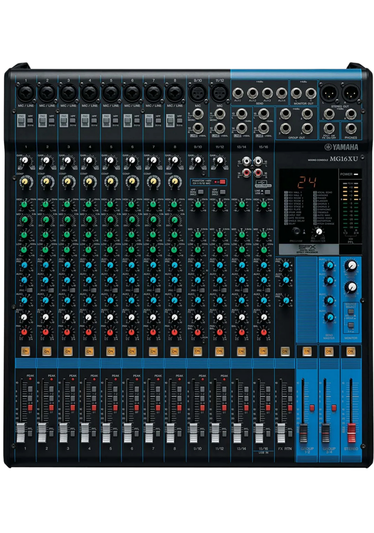Image resolution: width=374 pixels, height=533 pixels.
Task: Click channel 1 fader cap
Action: click(x=21, y=433)
